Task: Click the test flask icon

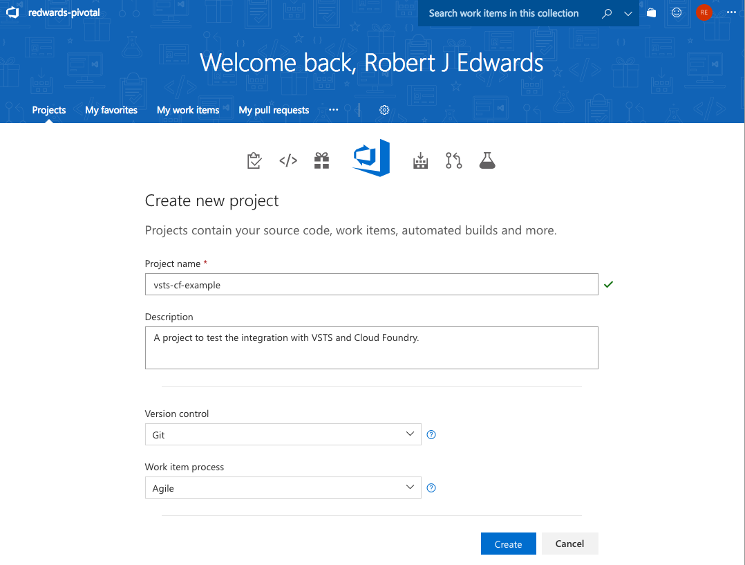Action: tap(487, 161)
